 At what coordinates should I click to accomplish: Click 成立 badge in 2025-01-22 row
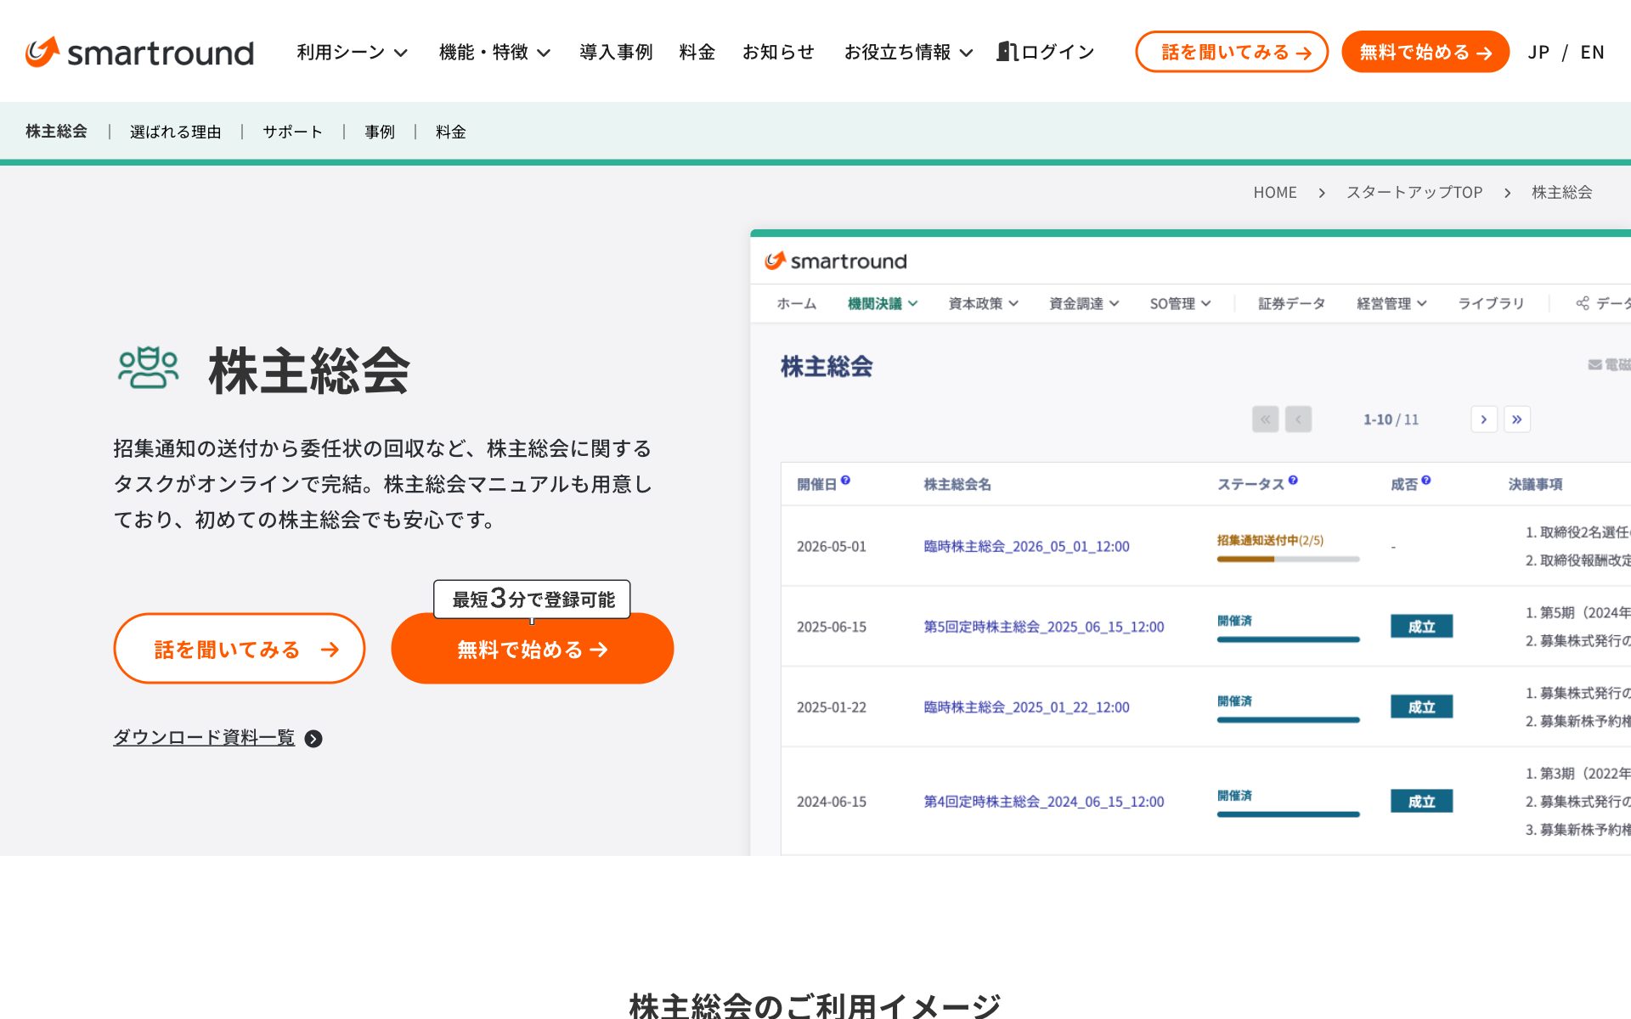click(1422, 707)
